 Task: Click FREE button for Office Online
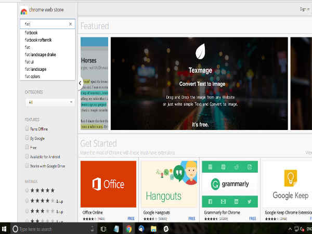click(131, 218)
